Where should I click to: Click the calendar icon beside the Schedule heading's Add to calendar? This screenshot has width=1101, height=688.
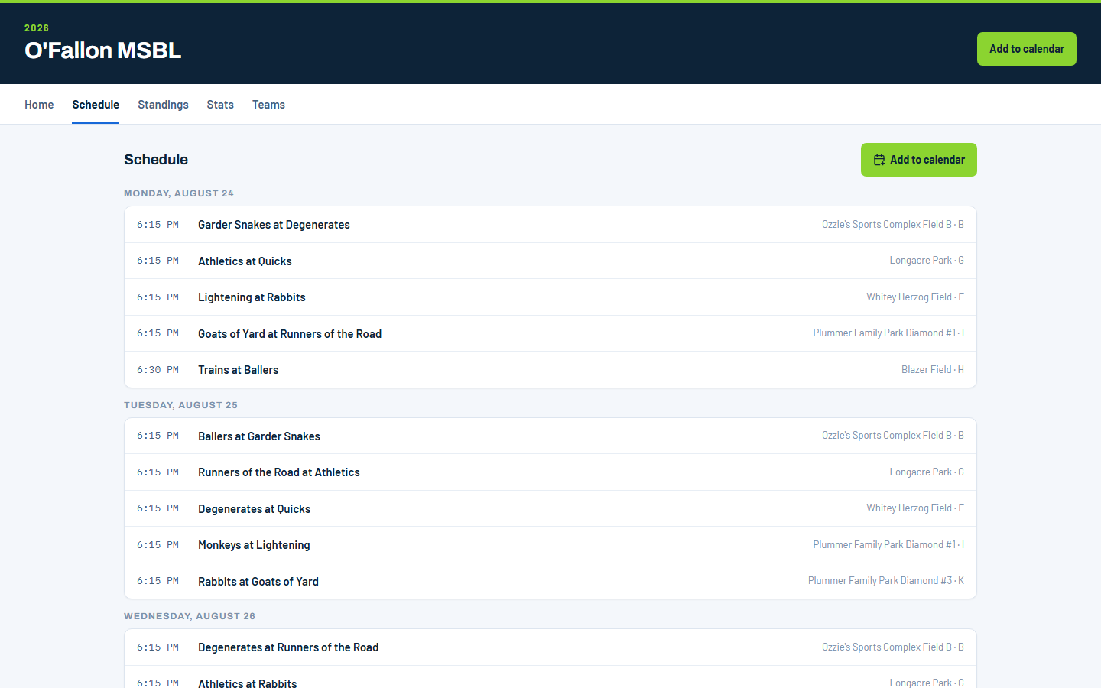coord(879,160)
